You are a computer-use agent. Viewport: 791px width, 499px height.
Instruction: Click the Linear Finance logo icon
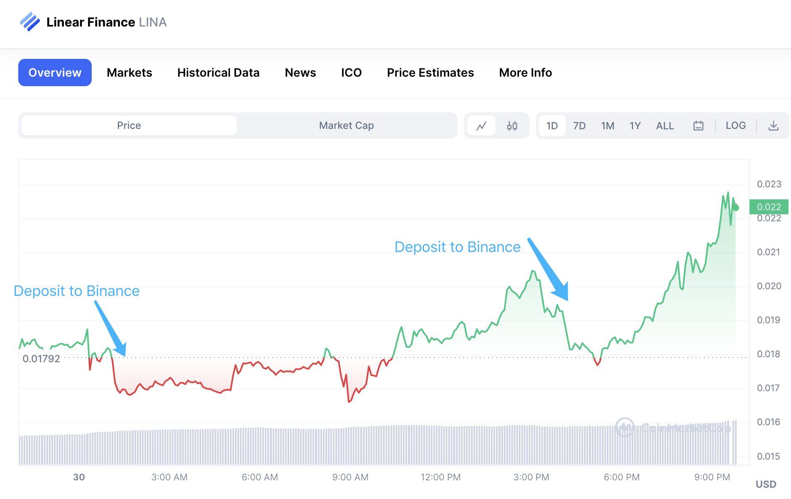(x=30, y=22)
